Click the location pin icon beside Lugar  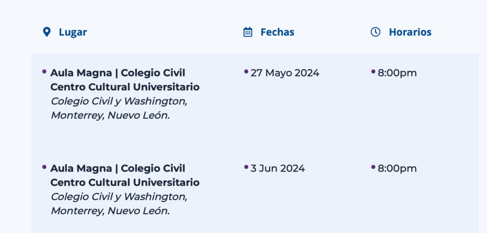coord(47,32)
